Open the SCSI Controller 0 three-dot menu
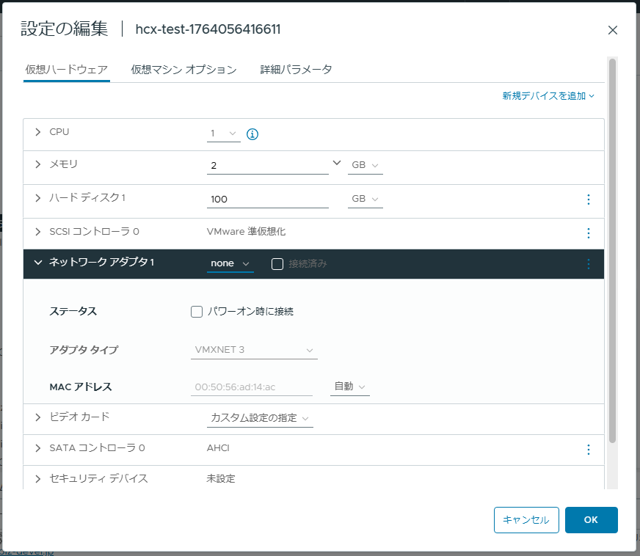 pos(588,233)
